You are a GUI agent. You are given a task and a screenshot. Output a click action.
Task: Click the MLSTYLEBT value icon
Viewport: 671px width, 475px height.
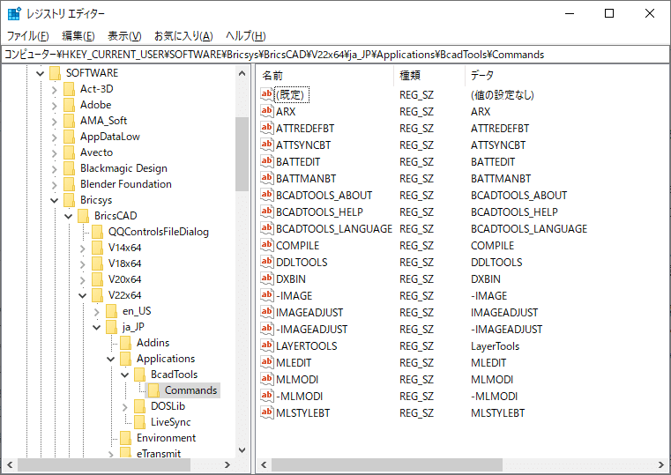266,412
